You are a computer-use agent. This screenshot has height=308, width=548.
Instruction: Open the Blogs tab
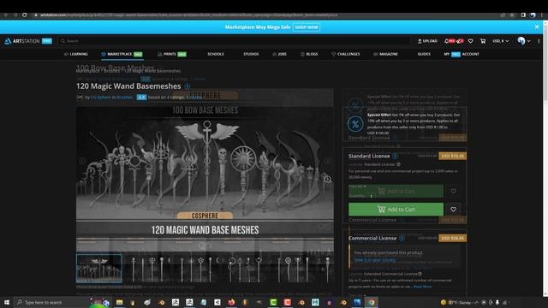pyautogui.click(x=309, y=54)
